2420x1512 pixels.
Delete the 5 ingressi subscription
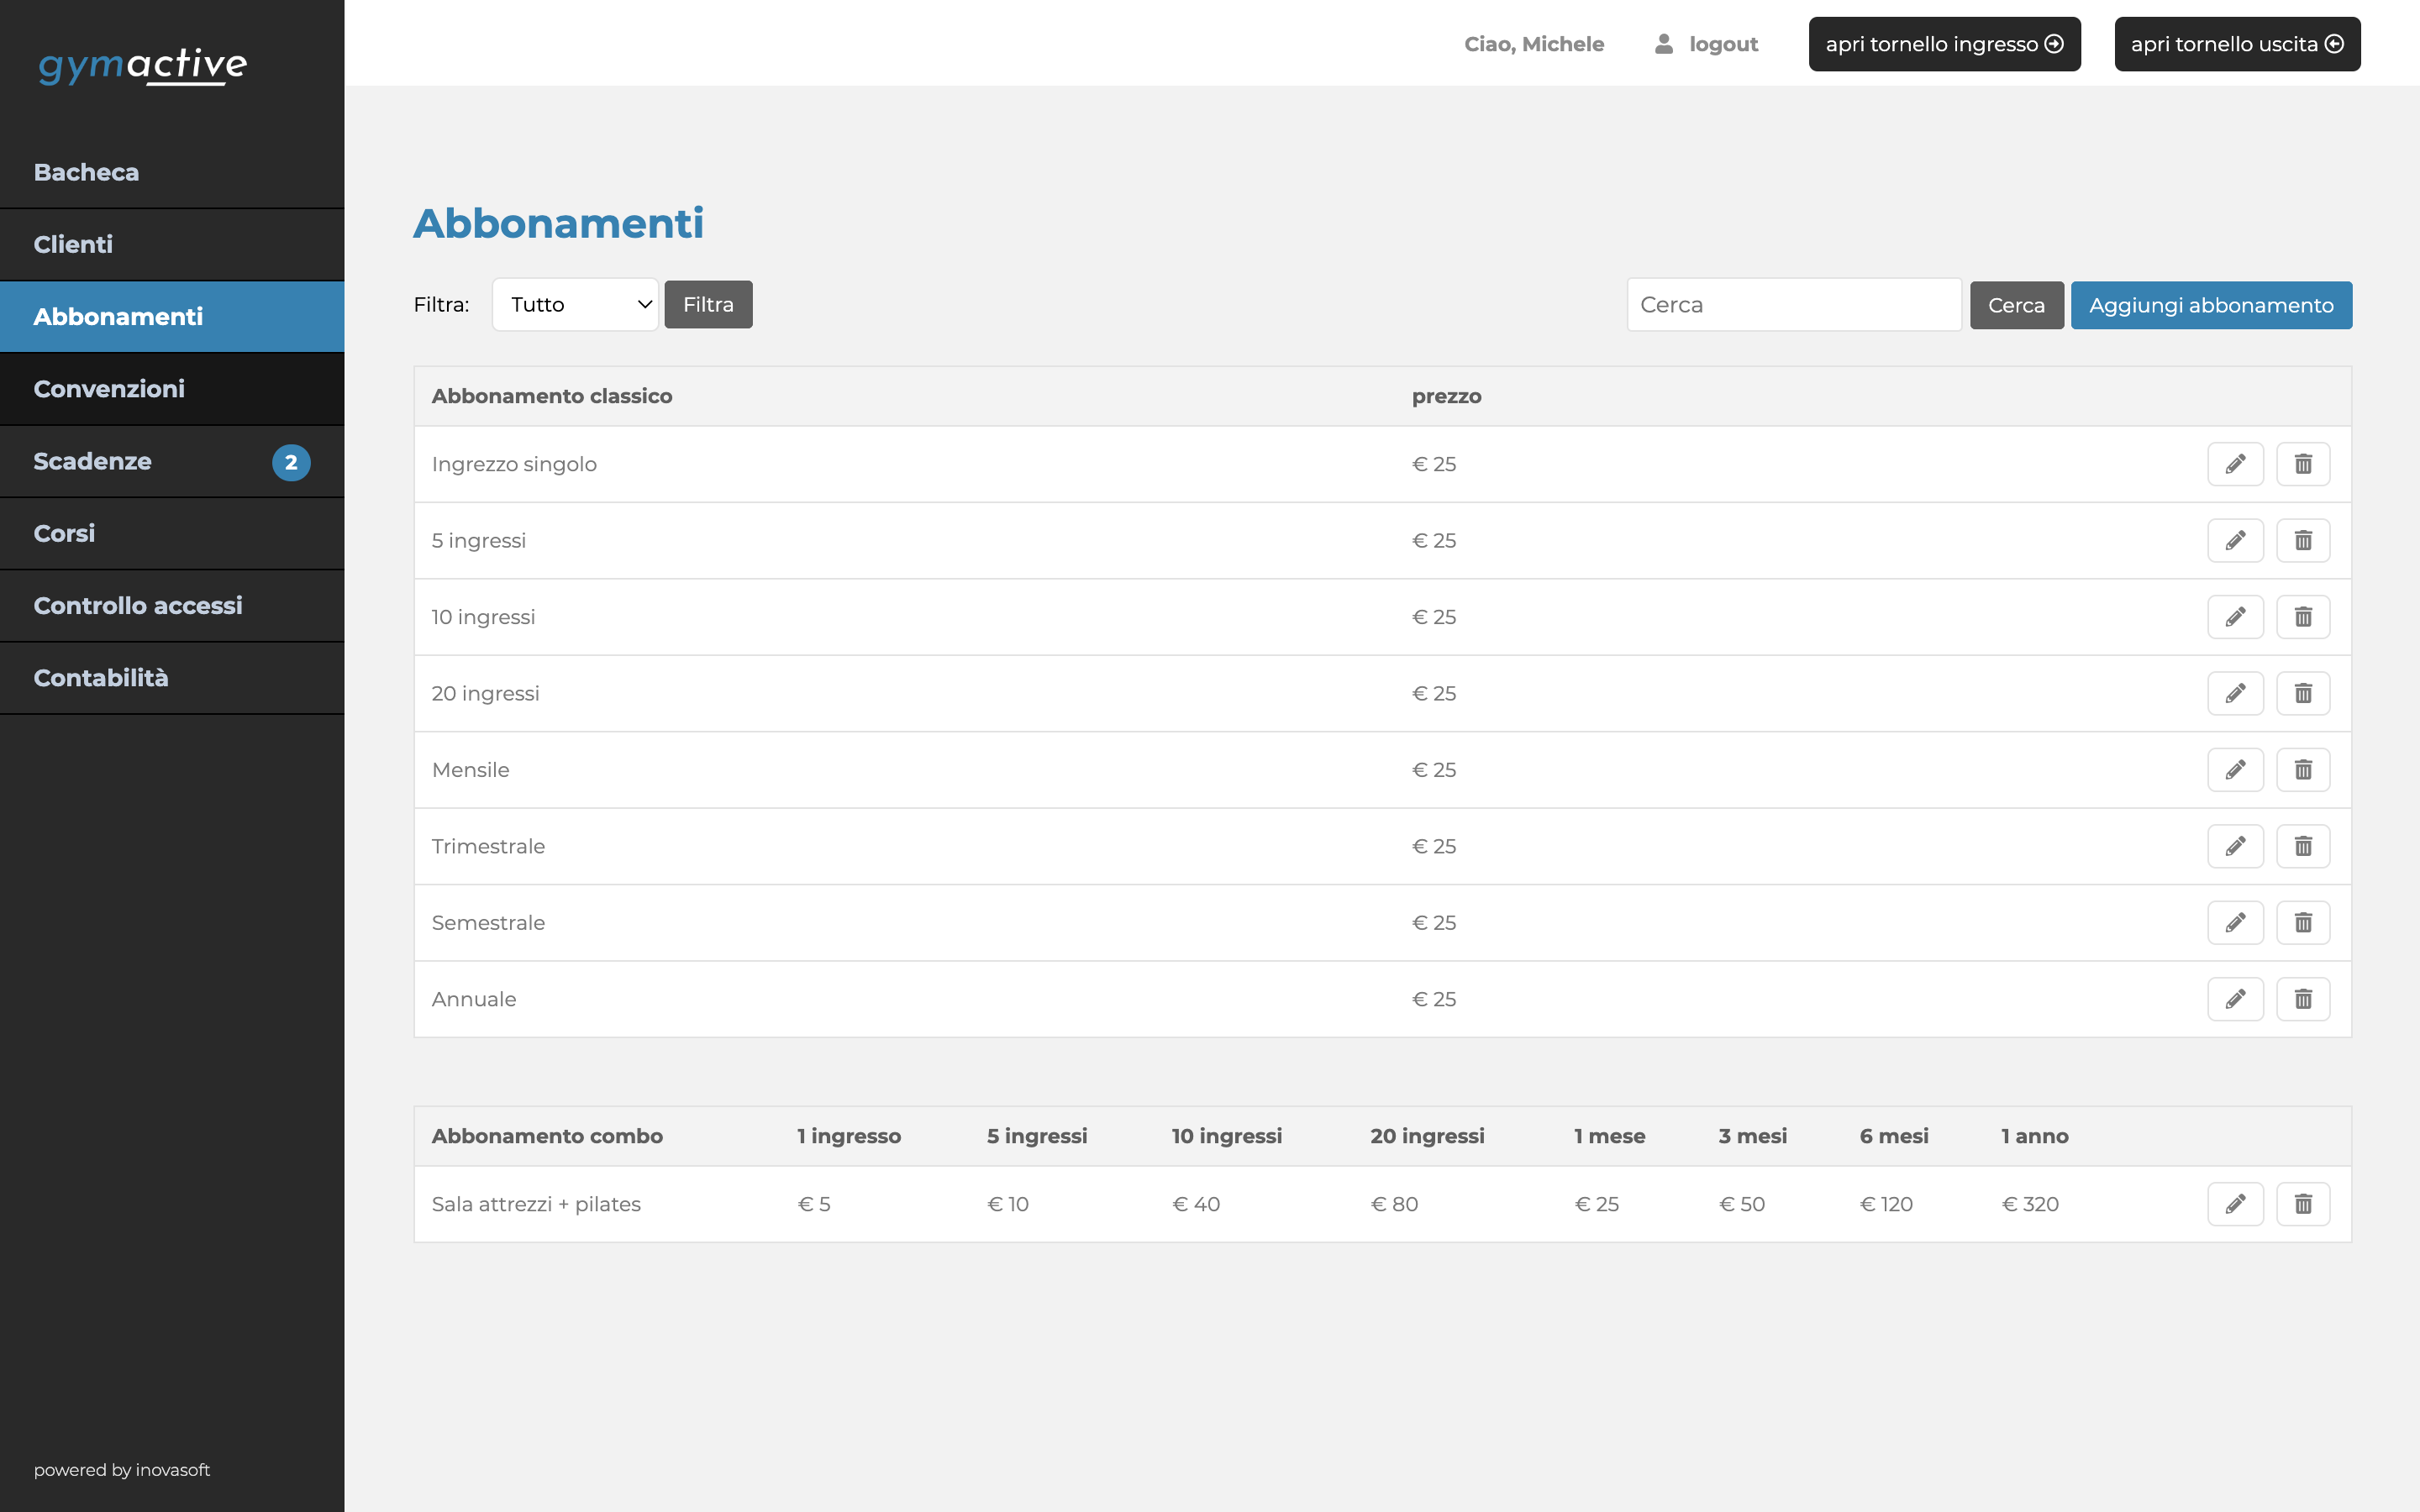(x=2303, y=541)
